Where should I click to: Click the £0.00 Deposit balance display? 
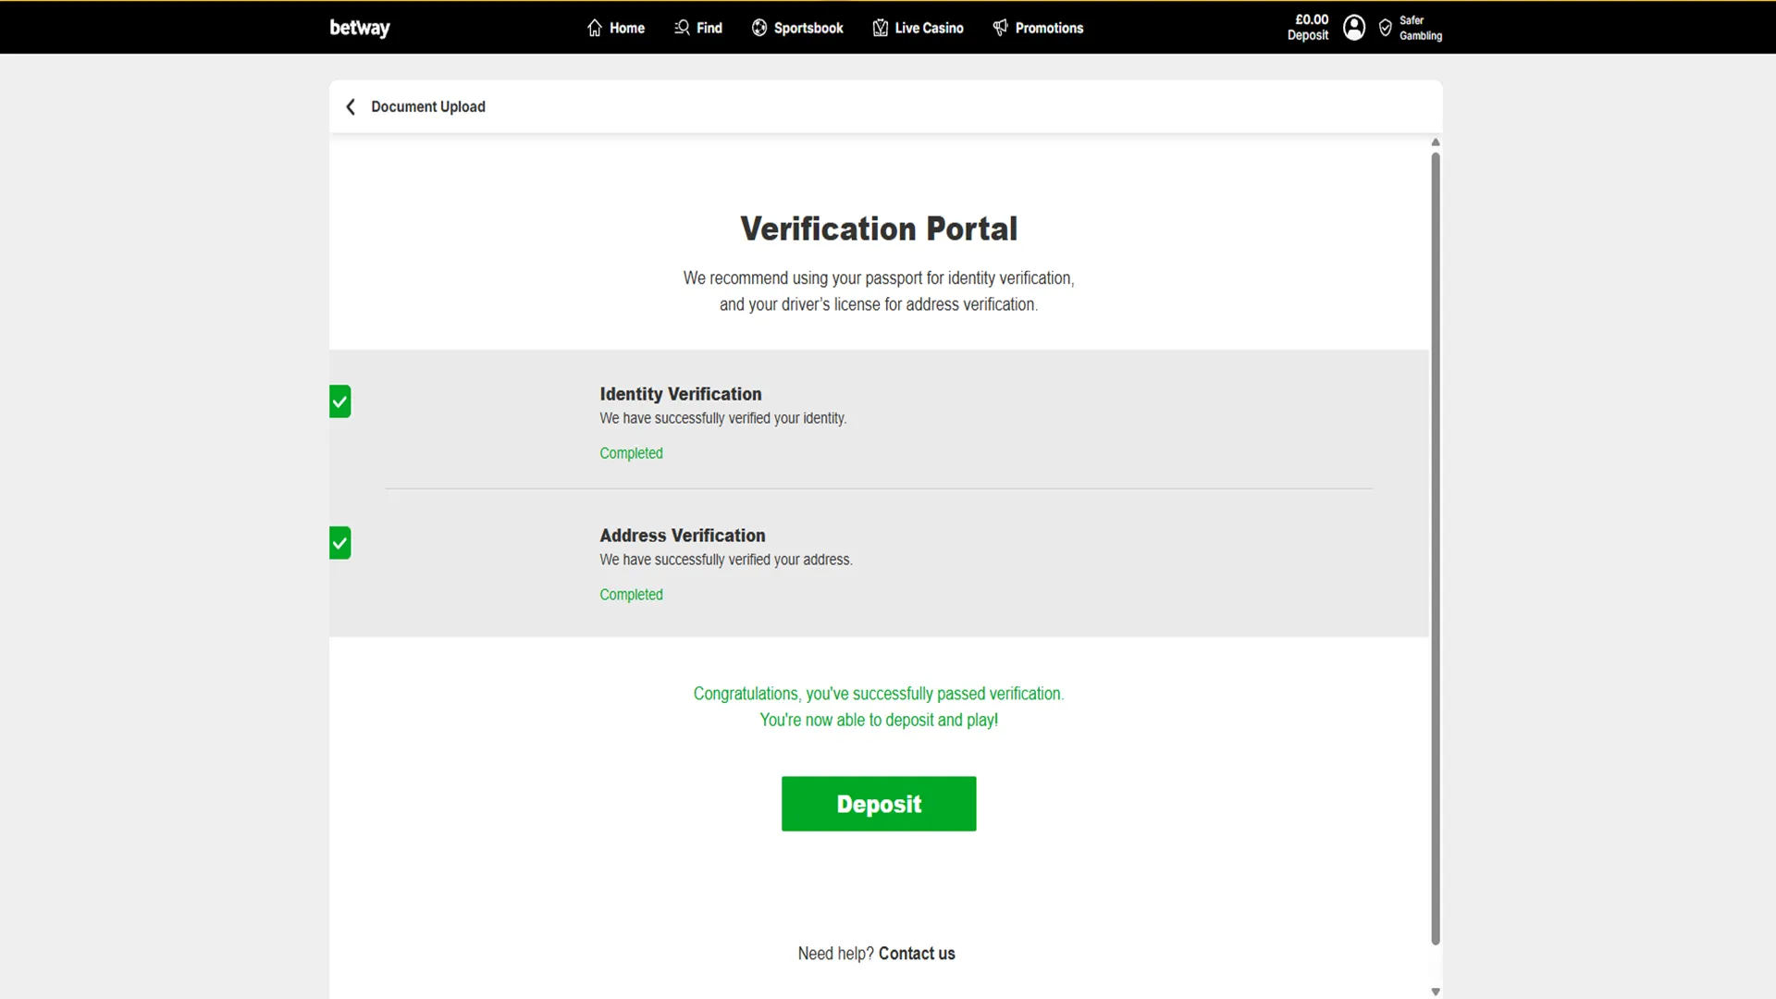(1307, 28)
